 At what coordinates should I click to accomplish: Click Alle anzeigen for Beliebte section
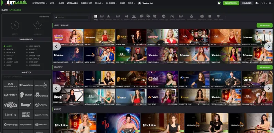(264, 67)
